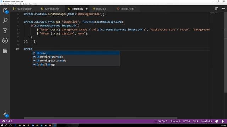The image size is (227, 127).
Task: Click 'customBackground' parameter on line 3
Action: pyautogui.click(x=109, y=22)
